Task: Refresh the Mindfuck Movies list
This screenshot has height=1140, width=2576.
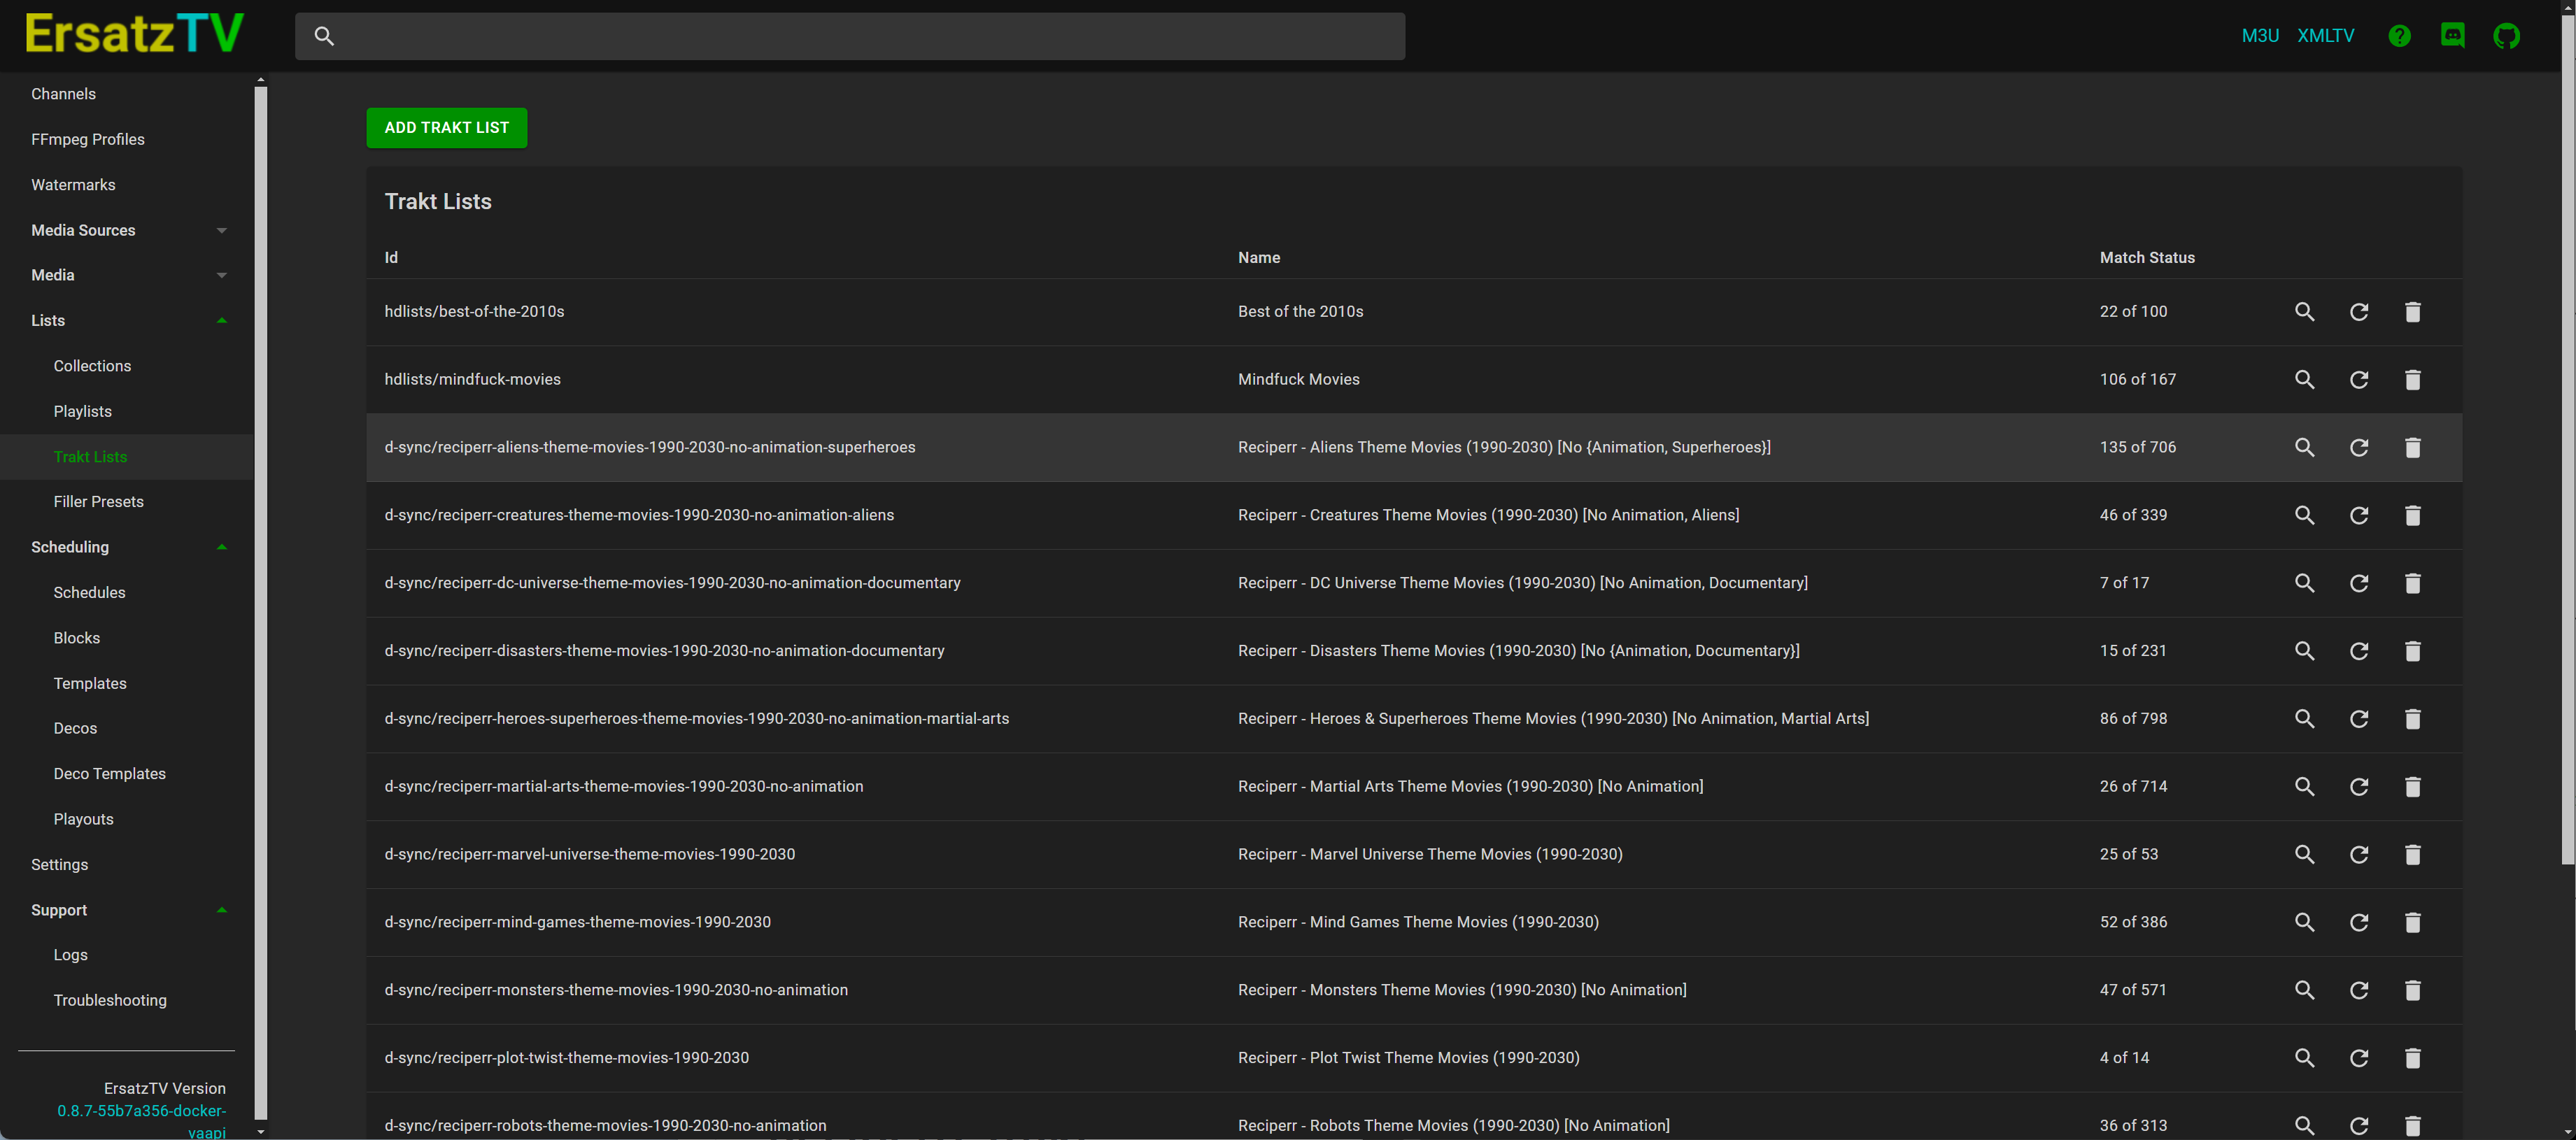Action: pos(2358,380)
